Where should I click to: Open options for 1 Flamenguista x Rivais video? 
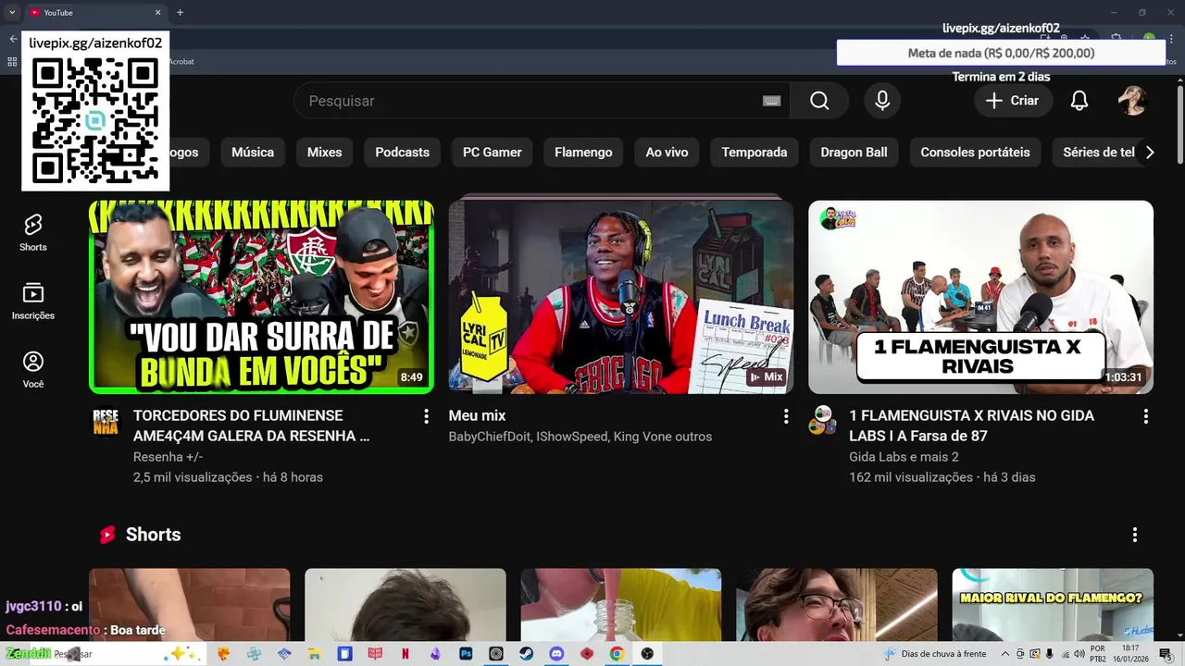pyautogui.click(x=1145, y=416)
